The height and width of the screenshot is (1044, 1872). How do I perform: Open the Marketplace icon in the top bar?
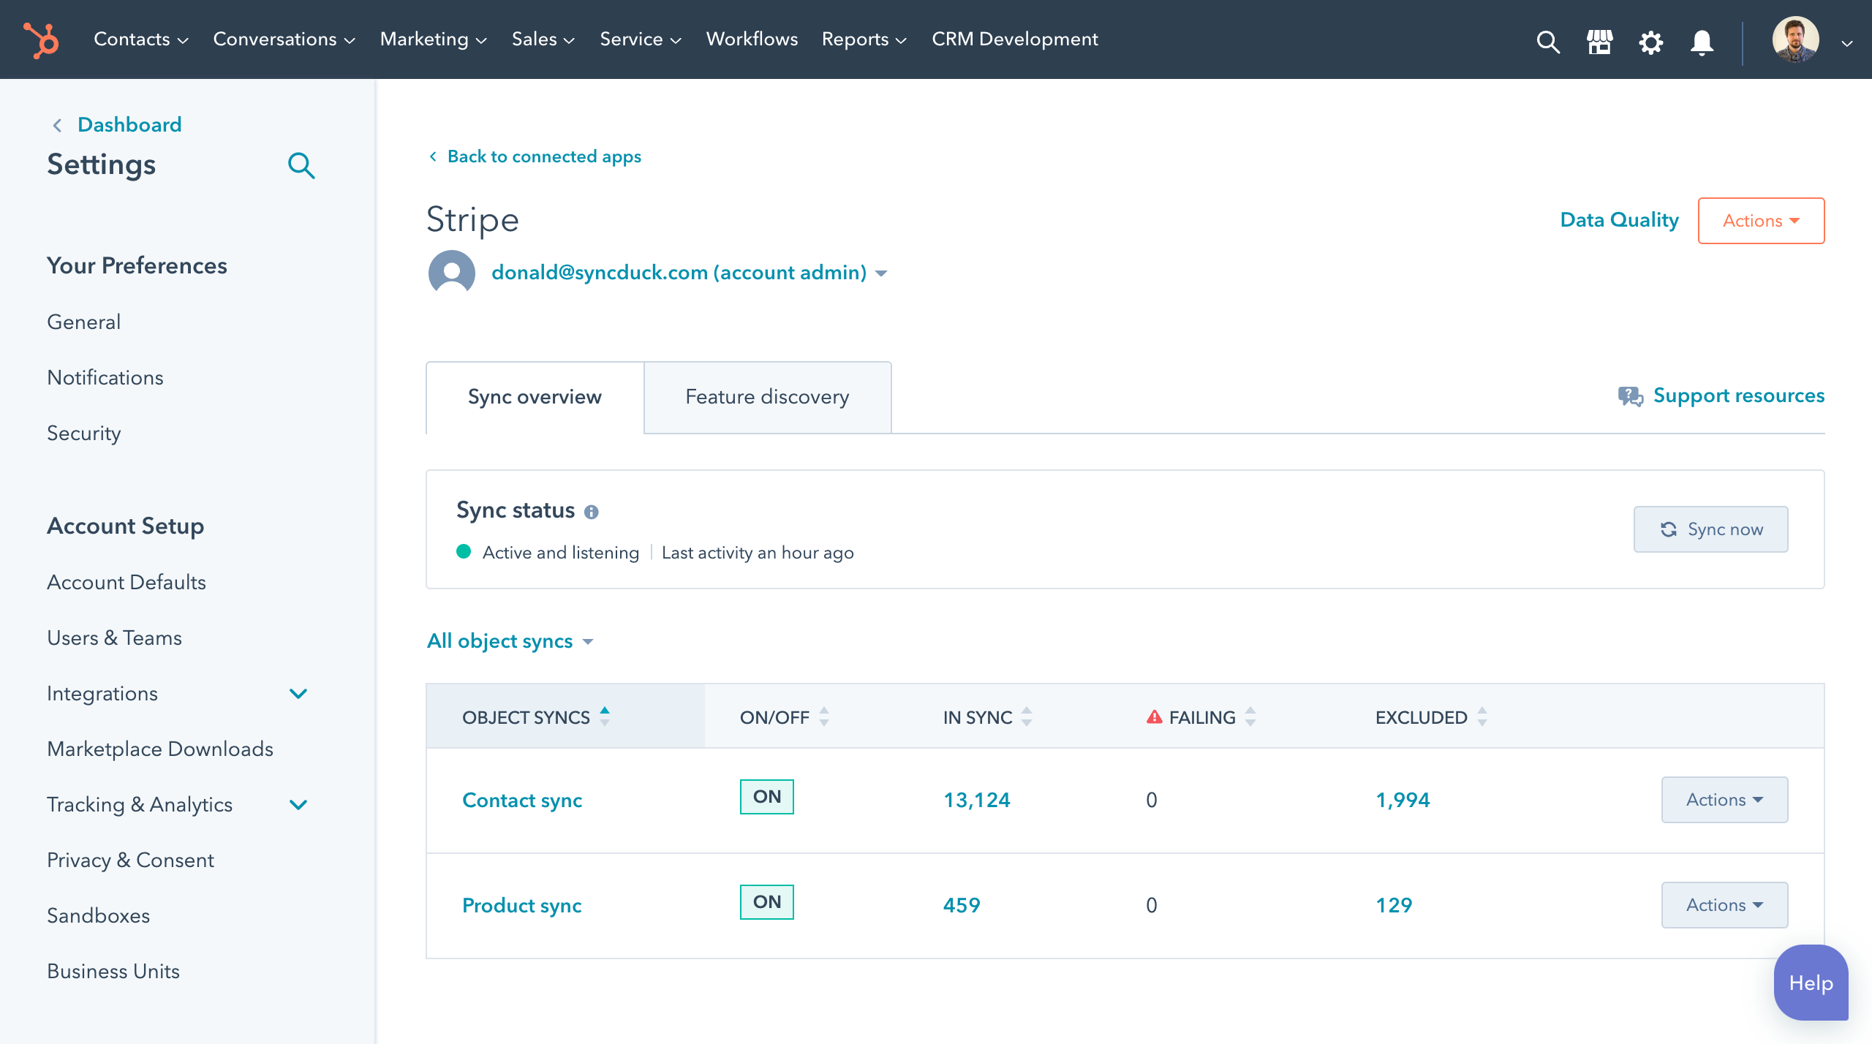[x=1599, y=42]
